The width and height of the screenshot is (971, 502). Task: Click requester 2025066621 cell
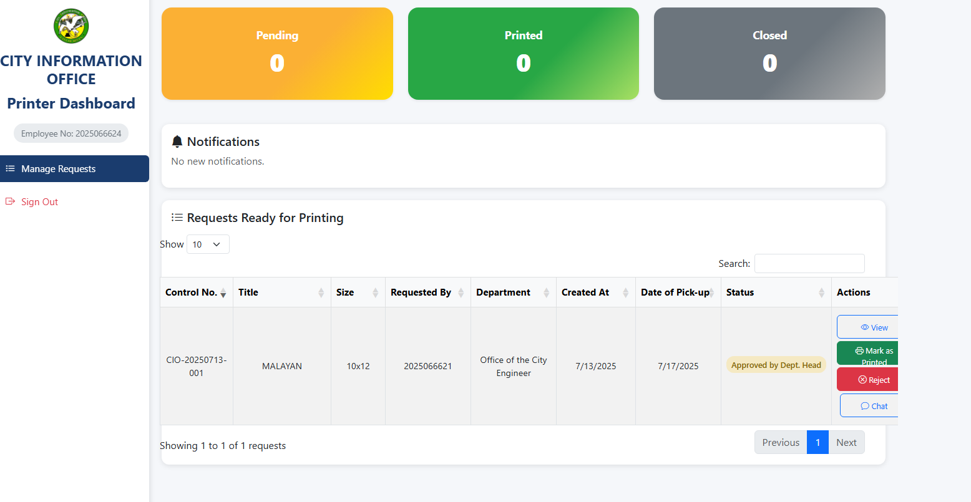pos(428,366)
